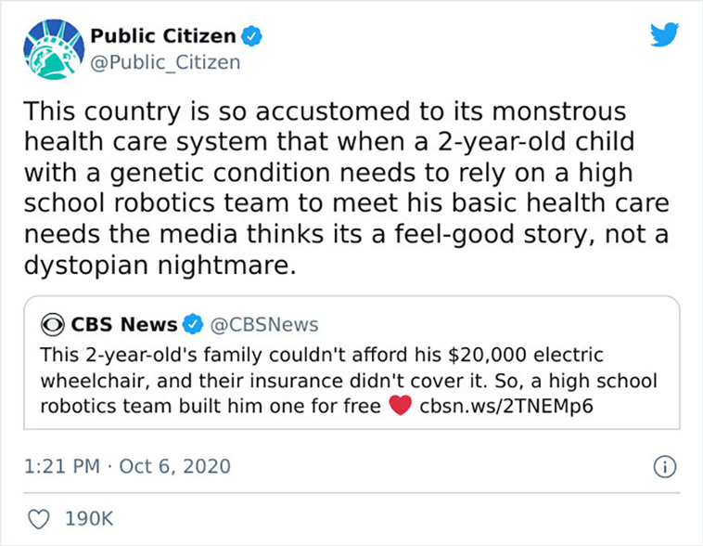Open the @CBSNews handle
The width and height of the screenshot is (703, 546).
(x=264, y=325)
